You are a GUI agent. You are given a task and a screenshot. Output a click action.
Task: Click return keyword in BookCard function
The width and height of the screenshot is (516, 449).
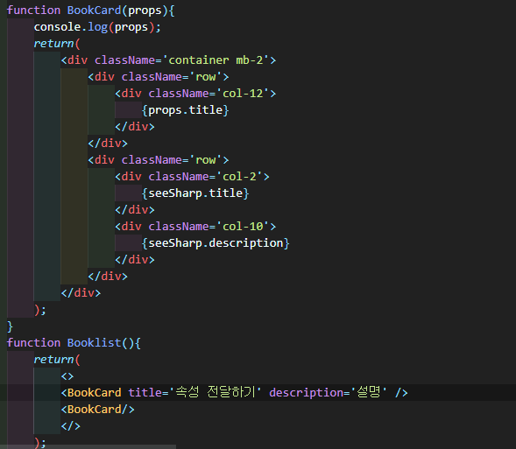point(53,44)
